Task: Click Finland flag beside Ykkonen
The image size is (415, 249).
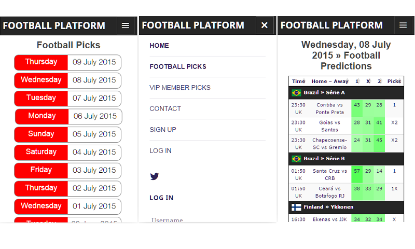Action: pyautogui.click(x=296, y=207)
